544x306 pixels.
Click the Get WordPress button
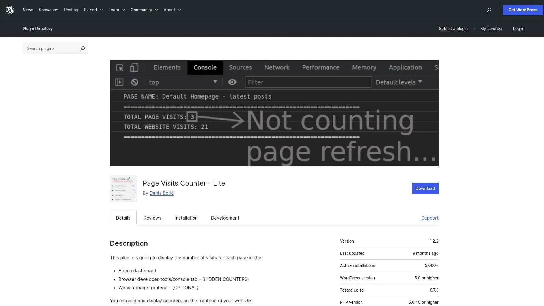click(522, 10)
